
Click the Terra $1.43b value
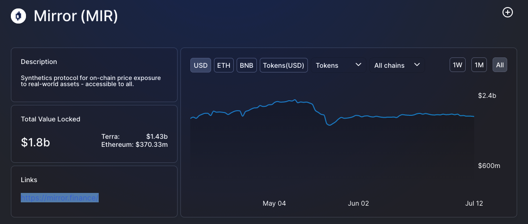(x=157, y=136)
